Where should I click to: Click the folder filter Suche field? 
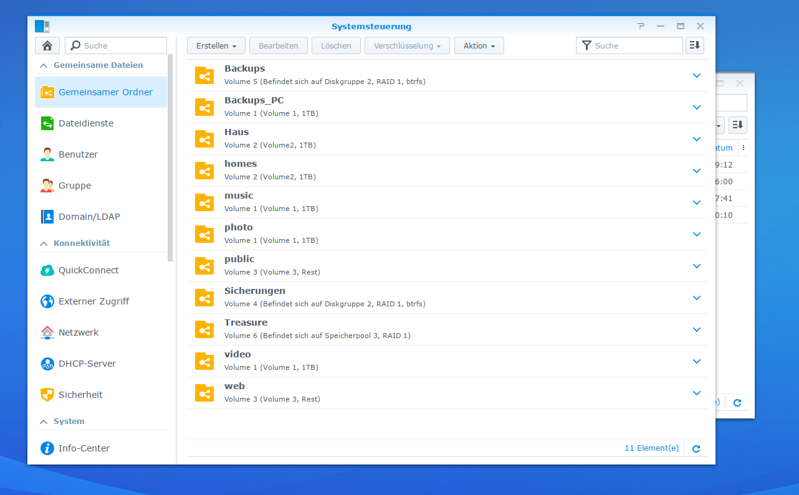tap(629, 45)
